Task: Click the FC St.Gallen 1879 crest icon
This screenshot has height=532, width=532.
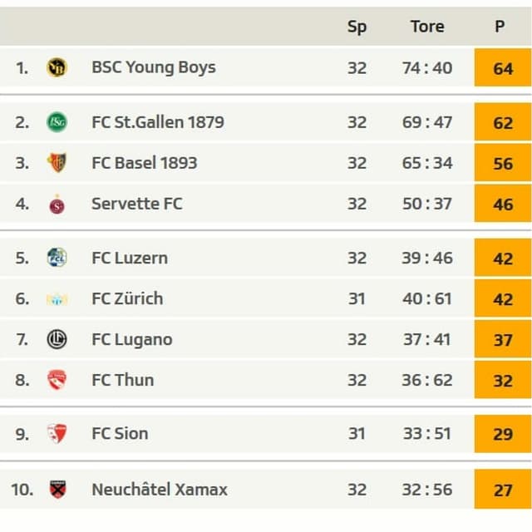Action: coord(57,122)
